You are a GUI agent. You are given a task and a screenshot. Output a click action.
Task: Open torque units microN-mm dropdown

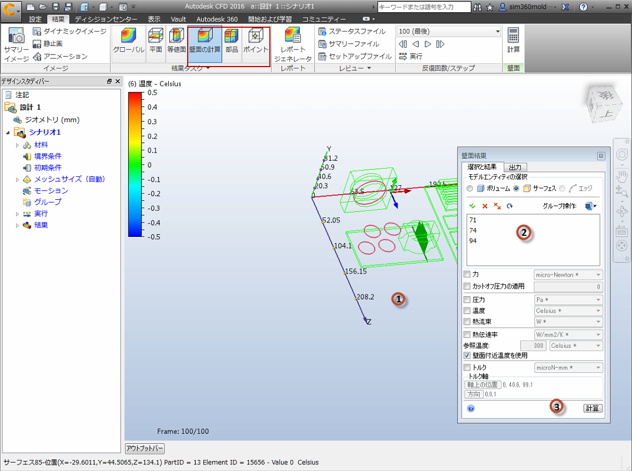(x=568, y=368)
